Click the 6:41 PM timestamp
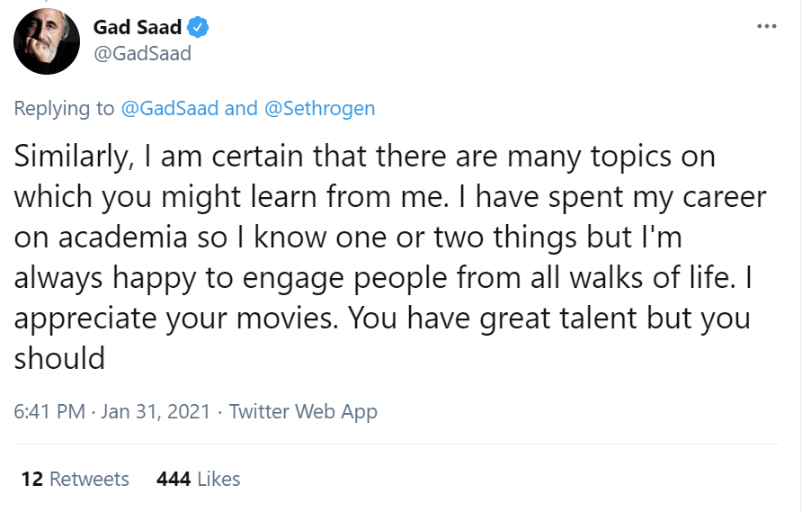Viewport: 802px width, 512px height. click(49, 412)
